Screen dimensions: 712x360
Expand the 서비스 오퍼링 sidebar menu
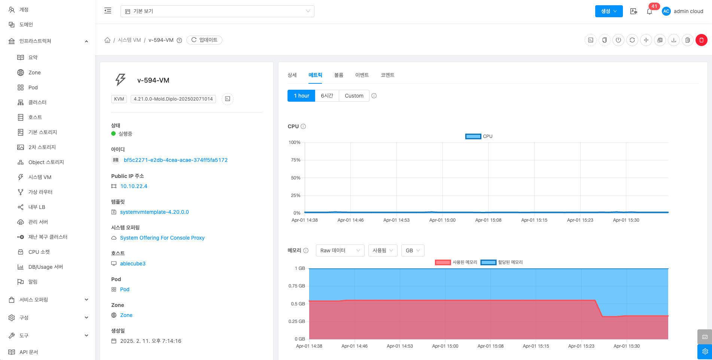pos(48,300)
